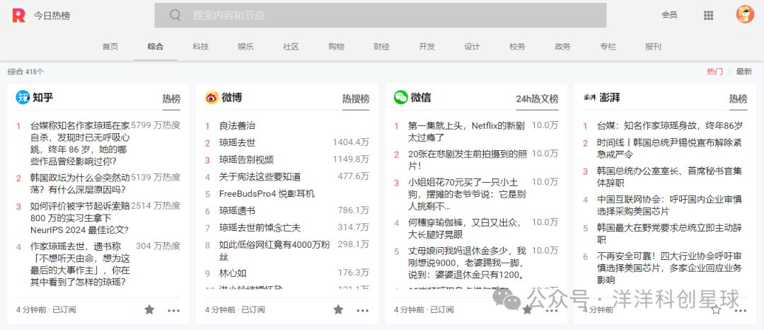
Task: Select 24h热文榜 on 微信 card
Action: (538, 99)
